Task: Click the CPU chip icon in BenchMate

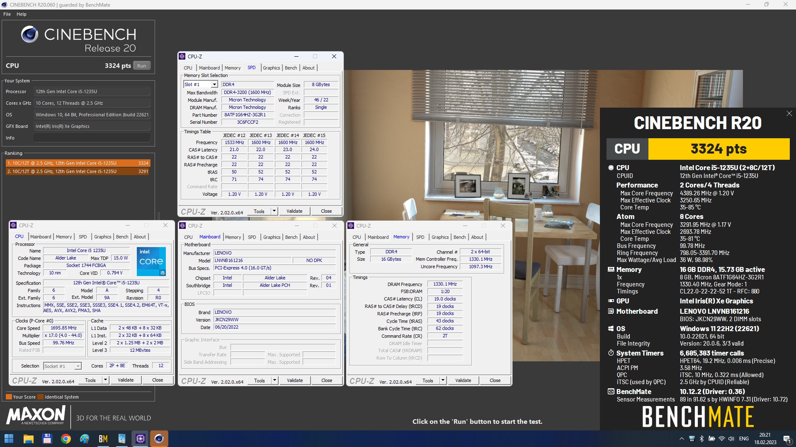Action: pyautogui.click(x=611, y=168)
